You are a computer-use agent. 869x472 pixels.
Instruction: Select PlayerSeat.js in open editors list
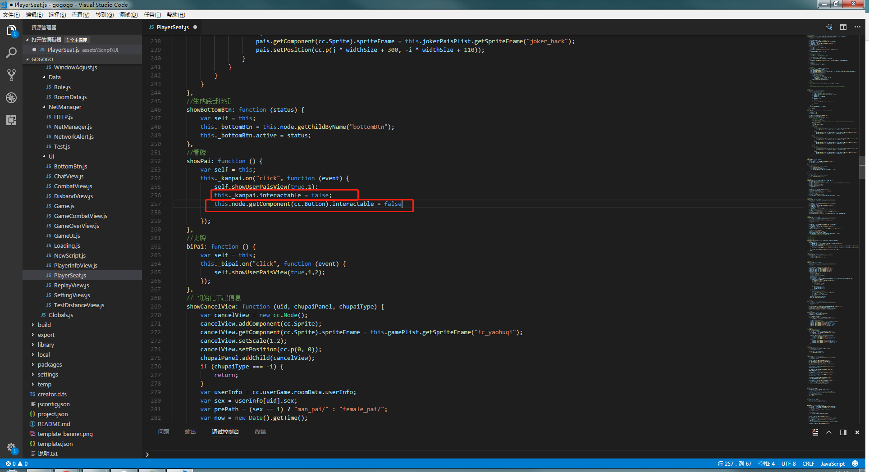(82, 50)
